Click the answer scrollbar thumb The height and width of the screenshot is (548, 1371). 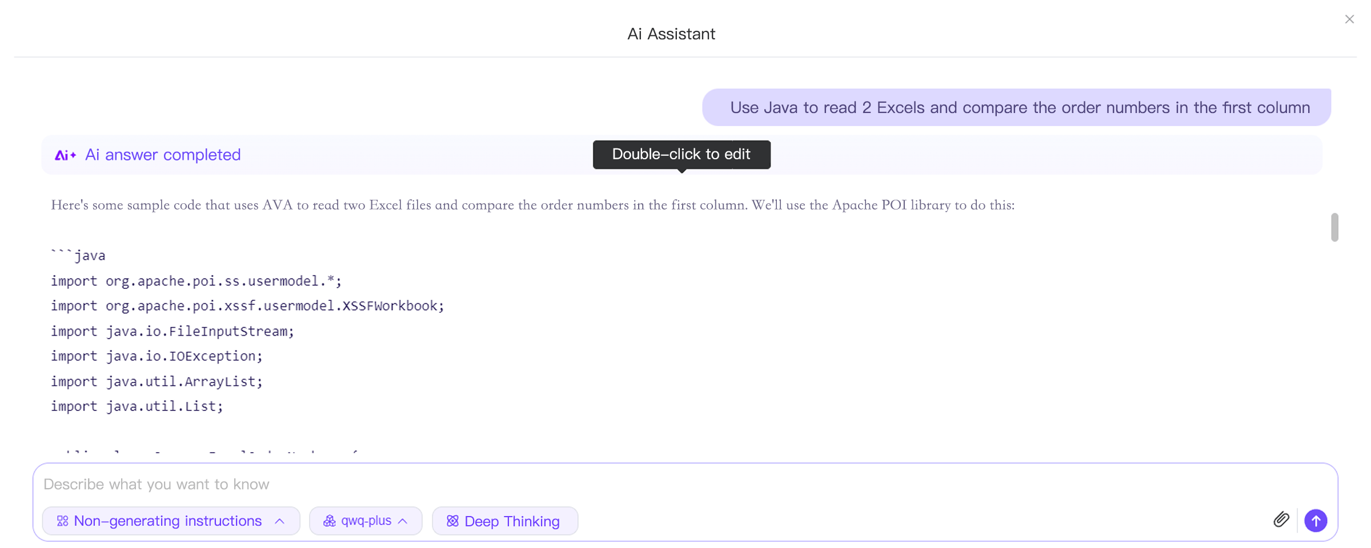[x=1334, y=227]
